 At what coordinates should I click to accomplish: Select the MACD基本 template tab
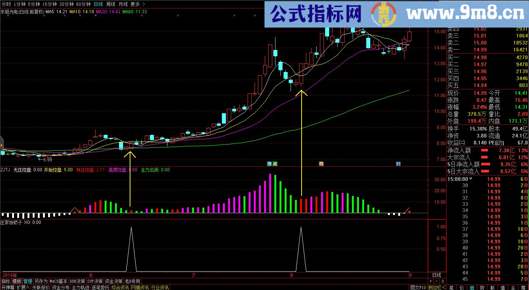pos(58,281)
